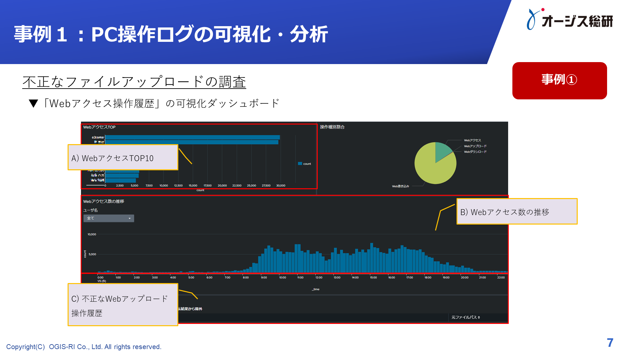Click the ユーザ名 filter label
Image resolution: width=627 pixels, height=353 pixels.
pos(90,210)
